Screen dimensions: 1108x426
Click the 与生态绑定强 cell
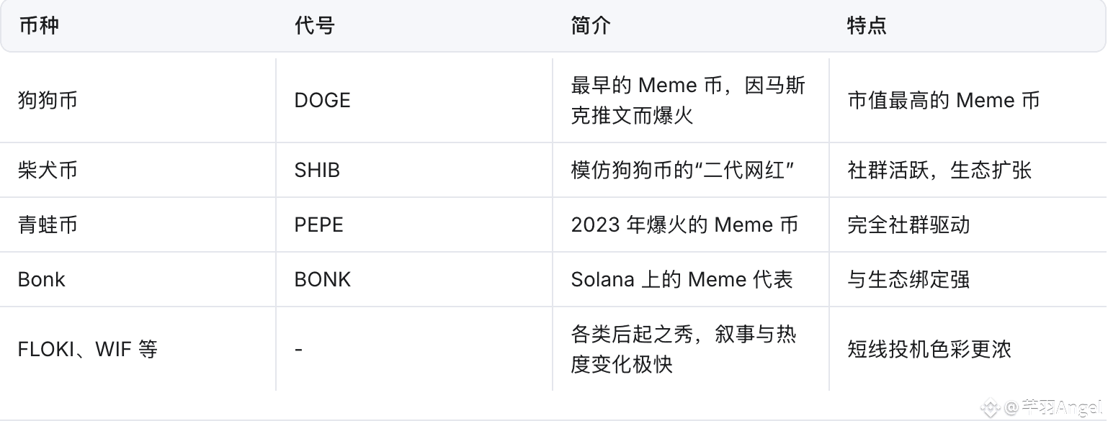pos(908,279)
